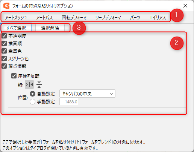Open the キャンバスの中央 dropdown

click(x=87, y=94)
